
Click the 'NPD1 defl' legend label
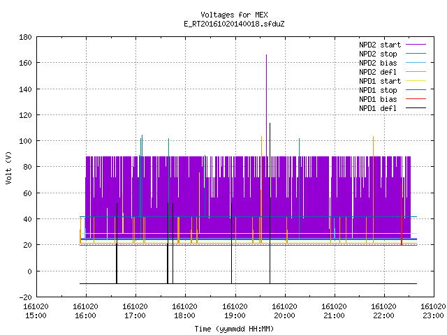coord(378,109)
